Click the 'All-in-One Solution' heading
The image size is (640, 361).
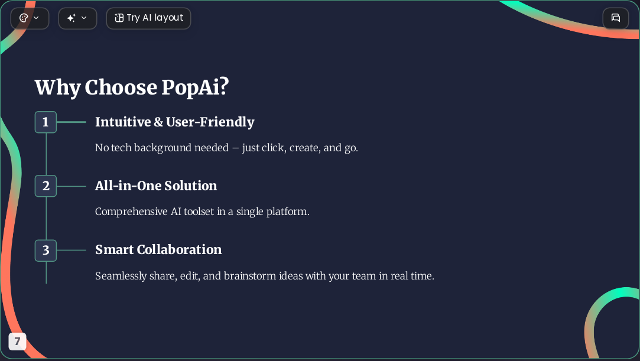pos(156,186)
